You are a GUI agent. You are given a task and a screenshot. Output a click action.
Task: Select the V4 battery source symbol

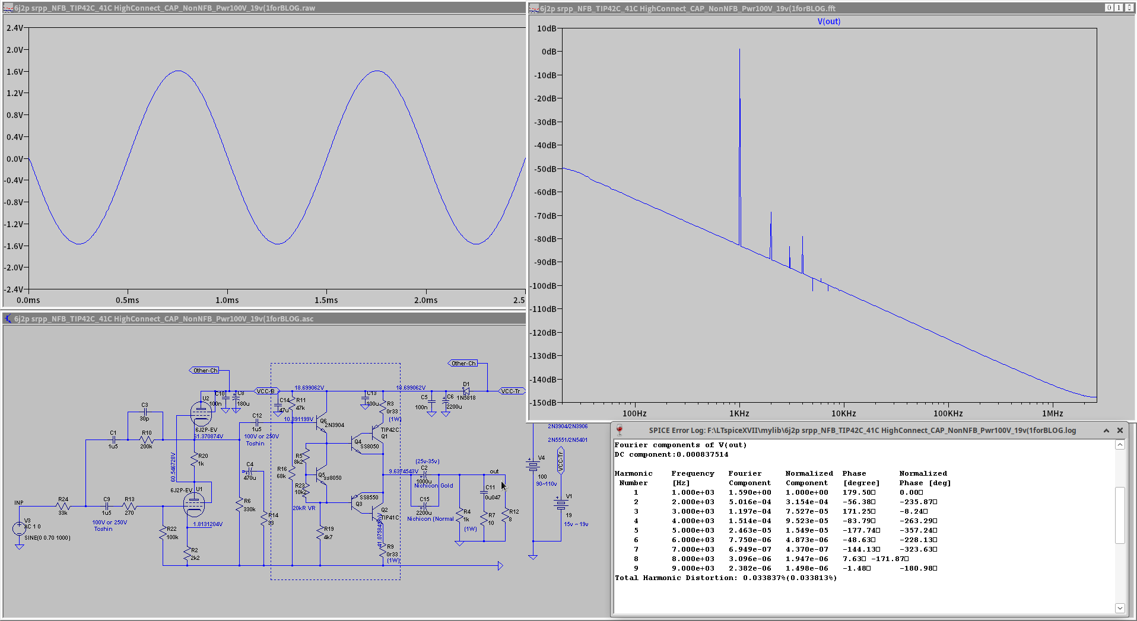(532, 465)
